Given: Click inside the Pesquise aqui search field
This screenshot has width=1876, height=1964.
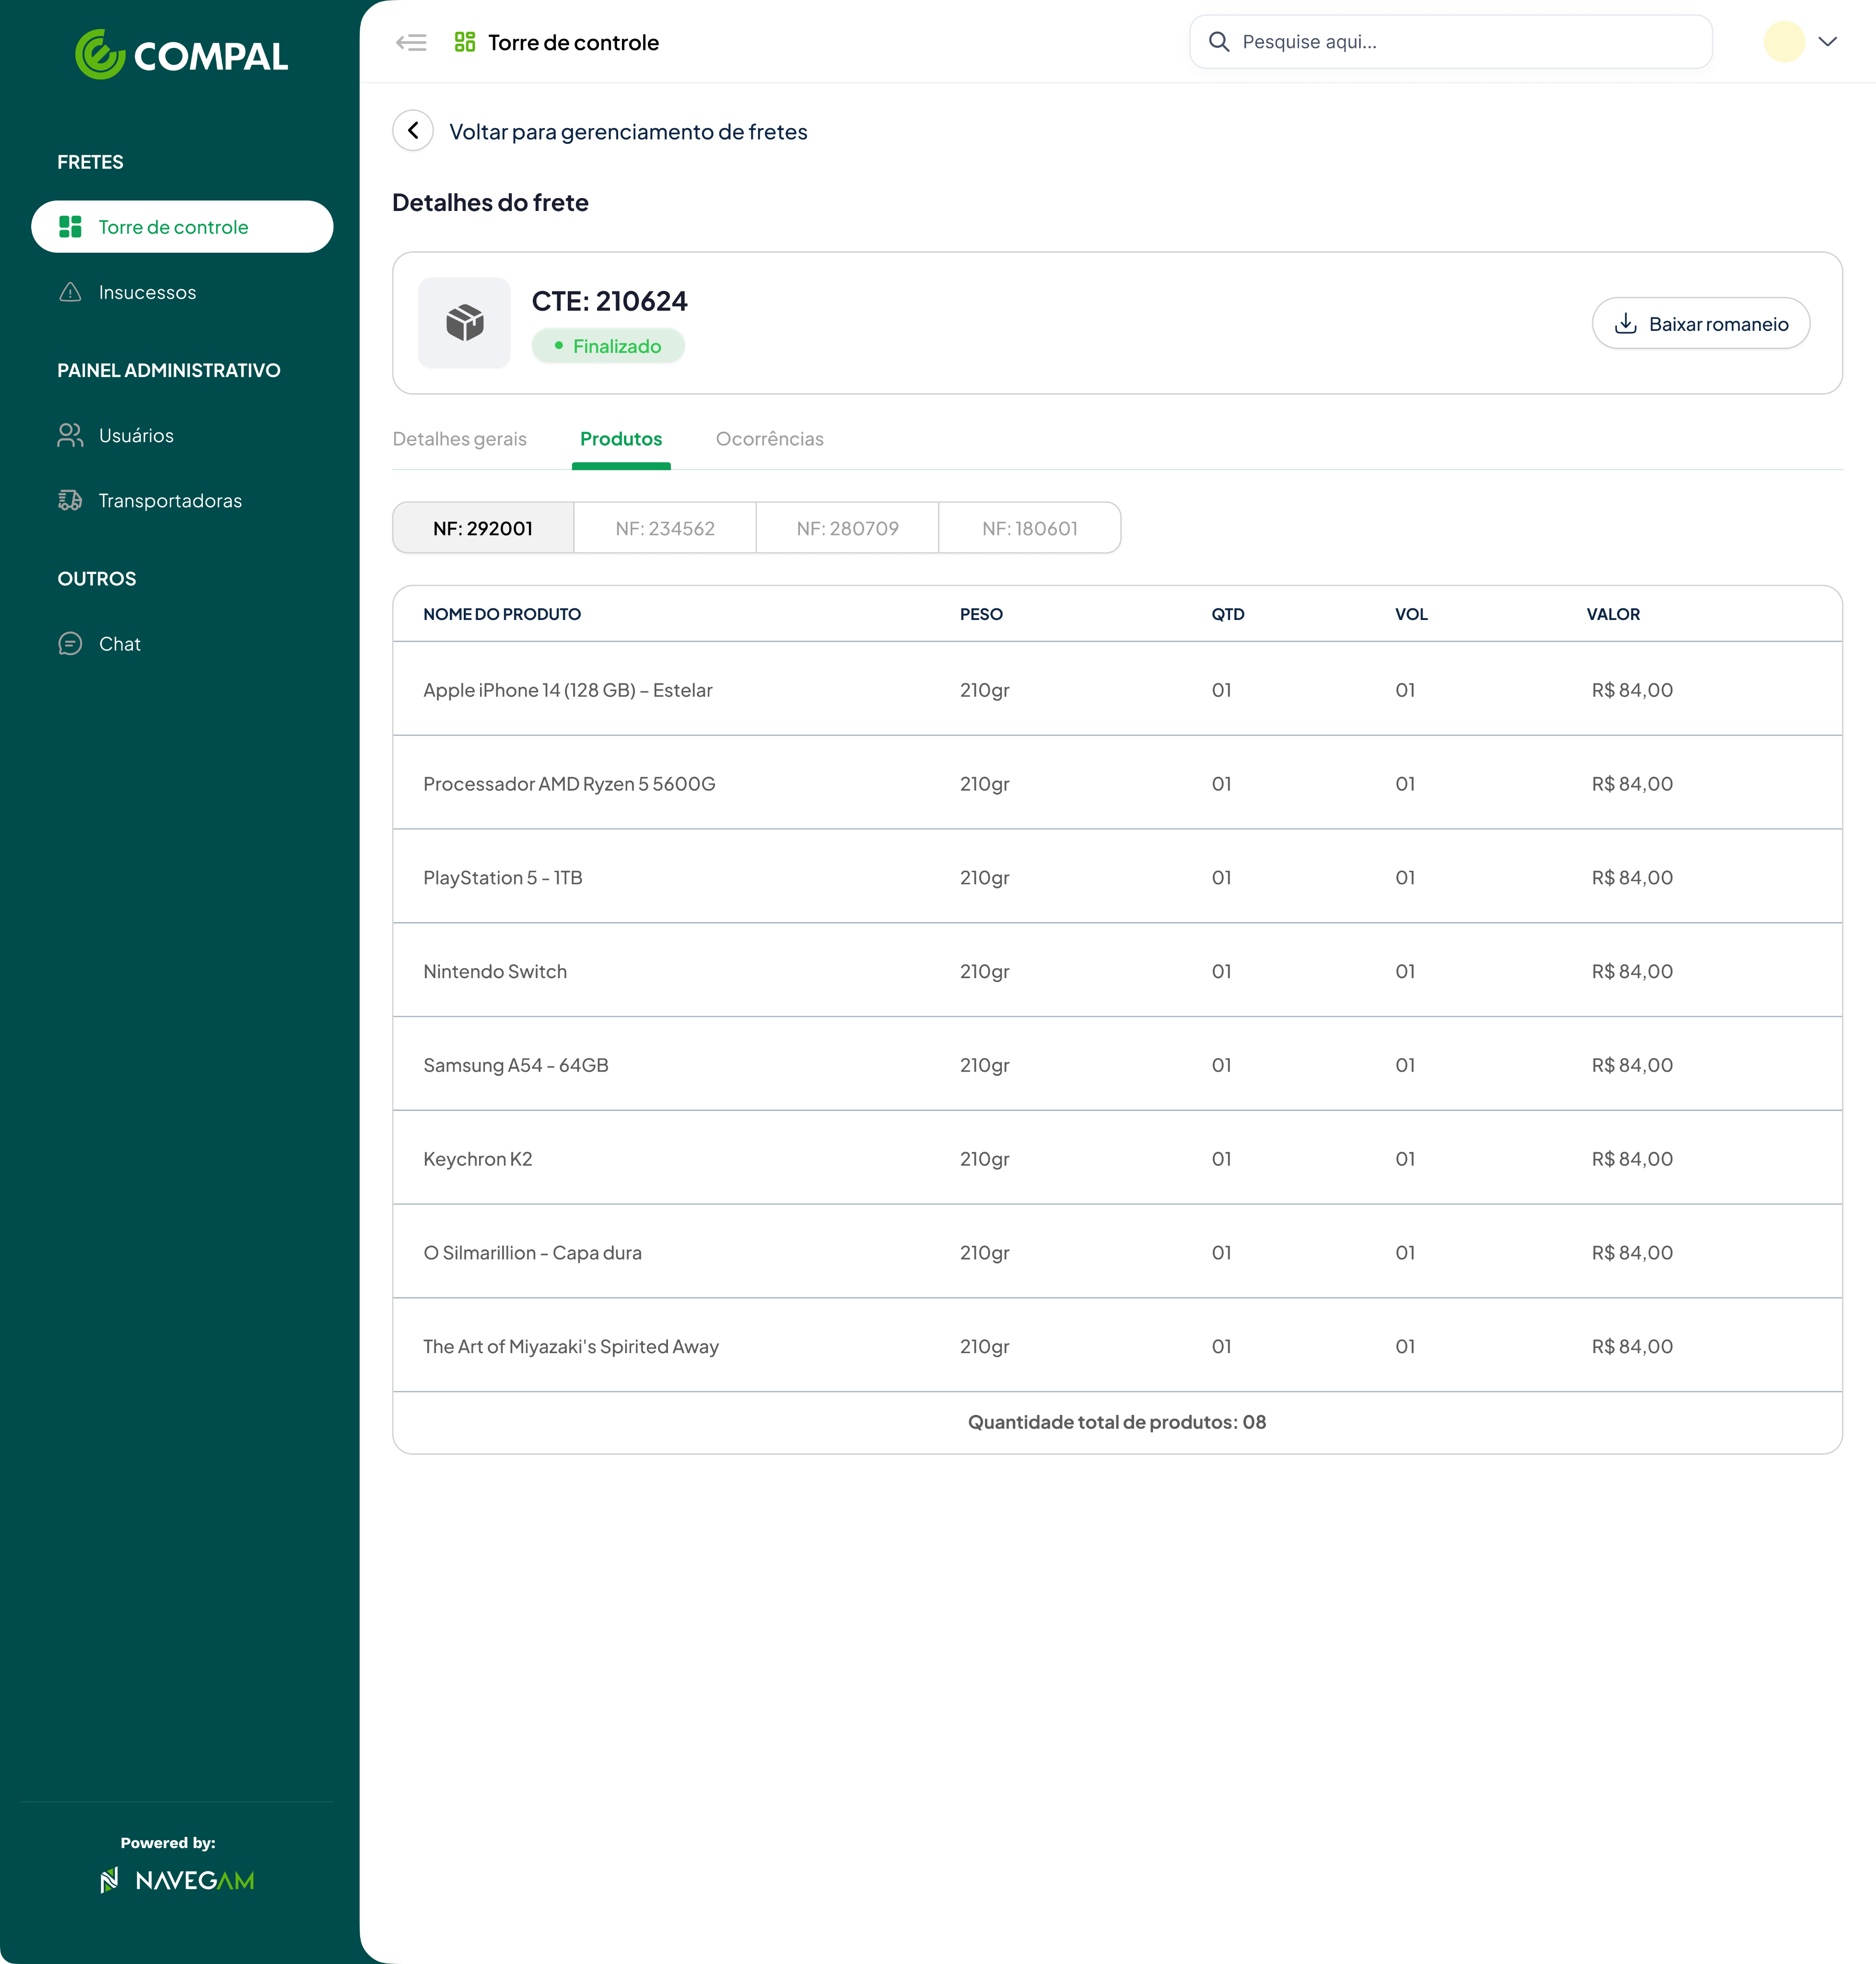Looking at the screenshot, I should (x=1400, y=42).
